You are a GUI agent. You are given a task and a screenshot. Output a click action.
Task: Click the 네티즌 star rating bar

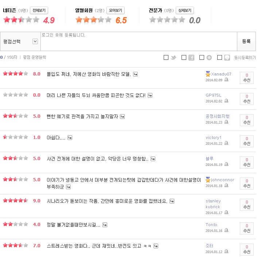pos(22,20)
